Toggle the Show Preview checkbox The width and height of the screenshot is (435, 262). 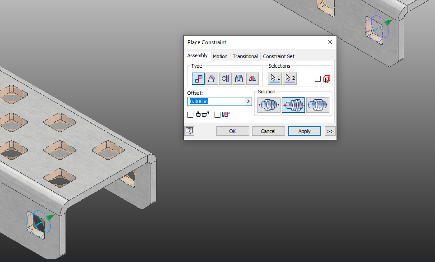click(x=190, y=115)
